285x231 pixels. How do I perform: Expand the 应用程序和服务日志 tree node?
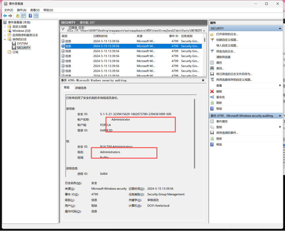coord(5,35)
